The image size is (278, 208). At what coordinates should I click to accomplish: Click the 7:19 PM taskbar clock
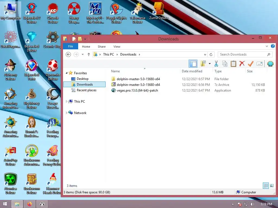(x=266, y=204)
